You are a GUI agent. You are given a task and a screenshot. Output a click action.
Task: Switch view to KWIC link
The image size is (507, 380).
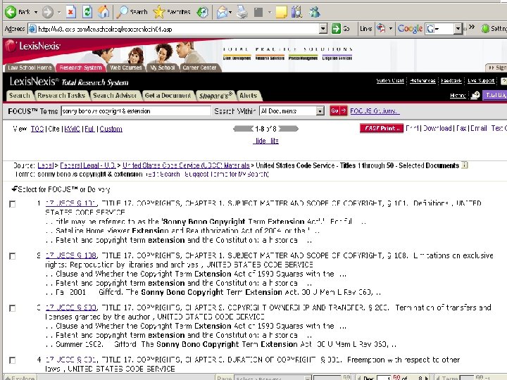pos(72,129)
